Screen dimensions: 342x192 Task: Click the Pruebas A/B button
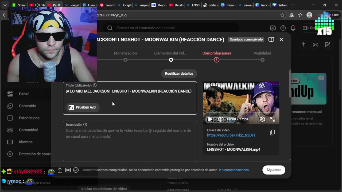pyautogui.click(x=83, y=107)
